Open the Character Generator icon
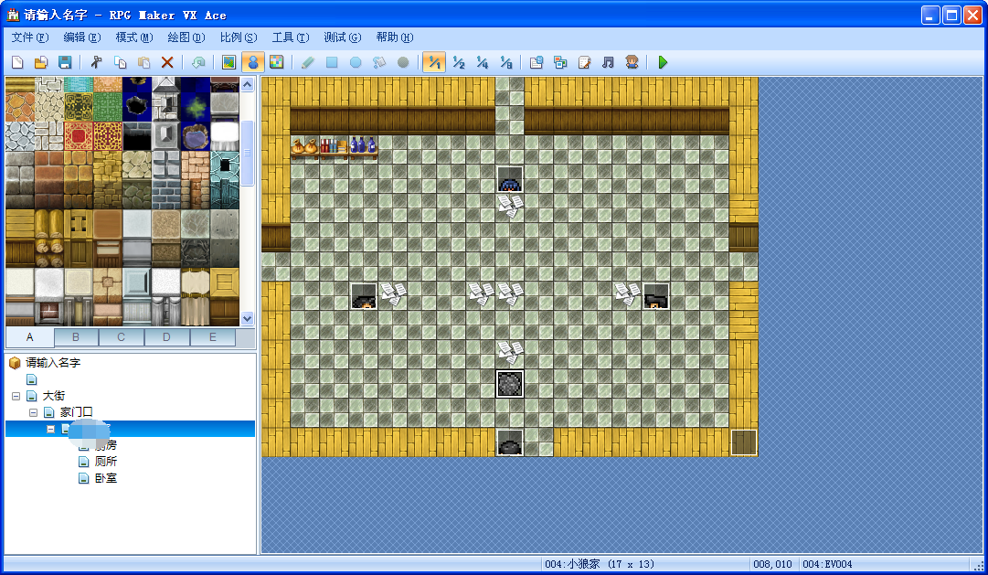The width and height of the screenshot is (988, 575). click(632, 62)
